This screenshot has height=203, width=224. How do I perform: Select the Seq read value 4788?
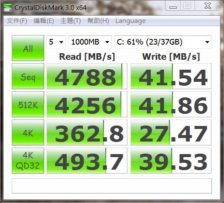[87, 76]
